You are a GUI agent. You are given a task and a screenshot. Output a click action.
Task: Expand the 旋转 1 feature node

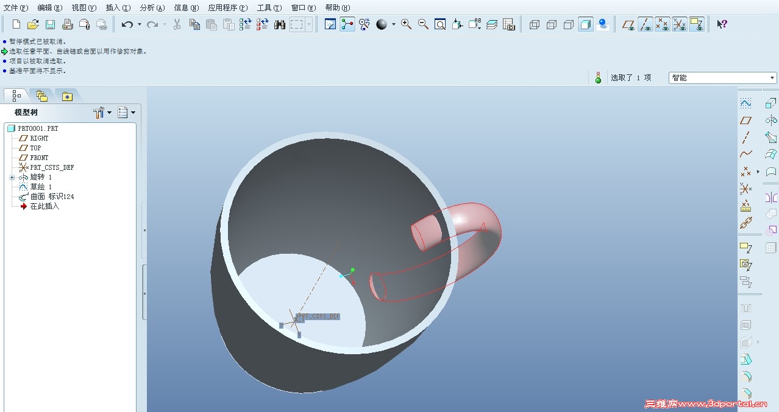12,177
